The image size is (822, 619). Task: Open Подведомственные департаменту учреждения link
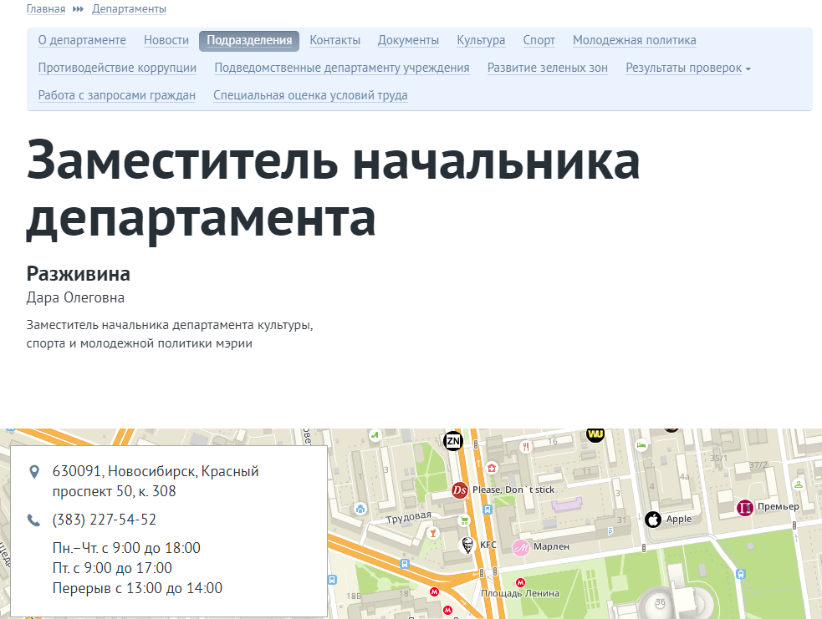click(342, 68)
